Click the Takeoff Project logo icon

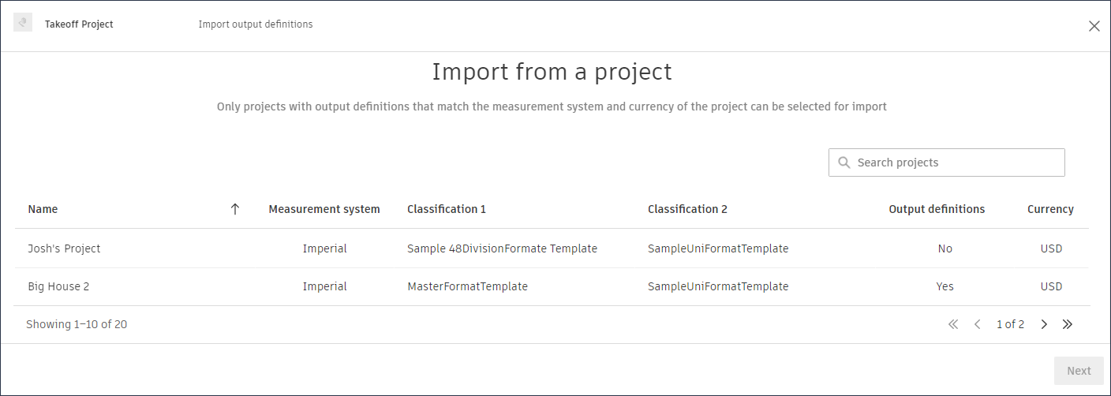pyautogui.click(x=23, y=24)
